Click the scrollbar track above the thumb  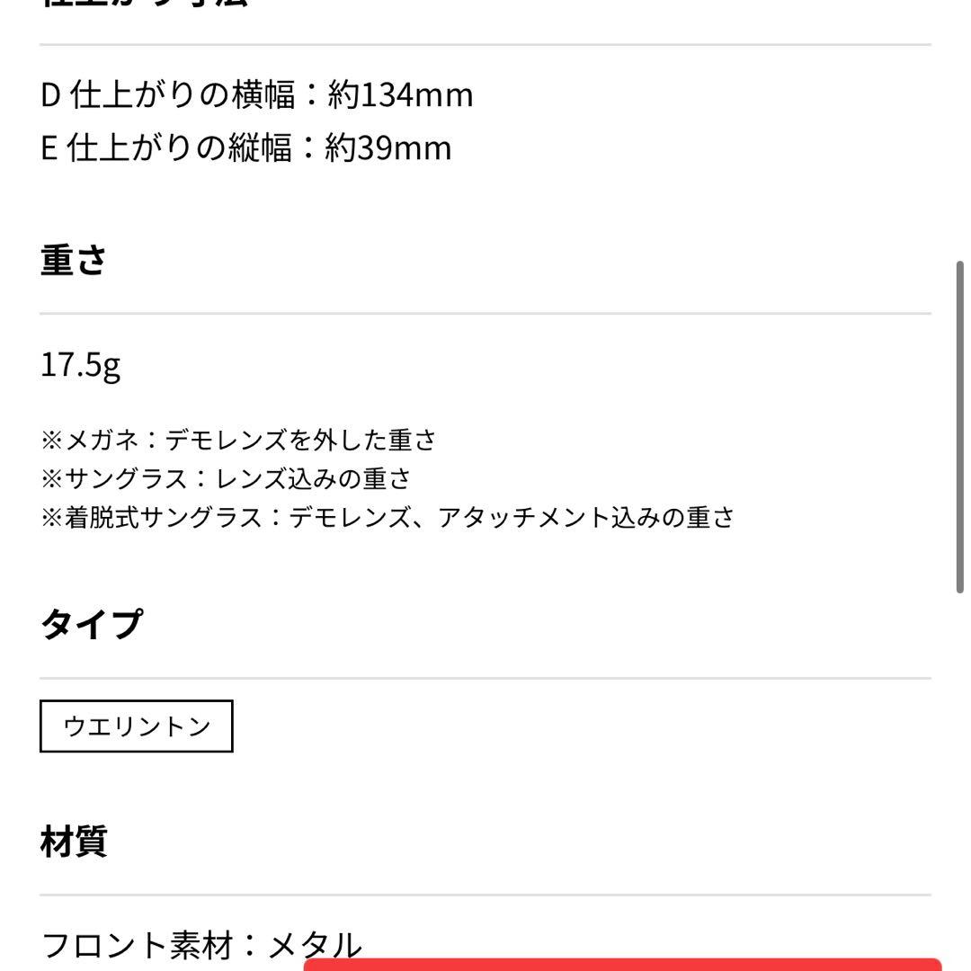pos(959,130)
